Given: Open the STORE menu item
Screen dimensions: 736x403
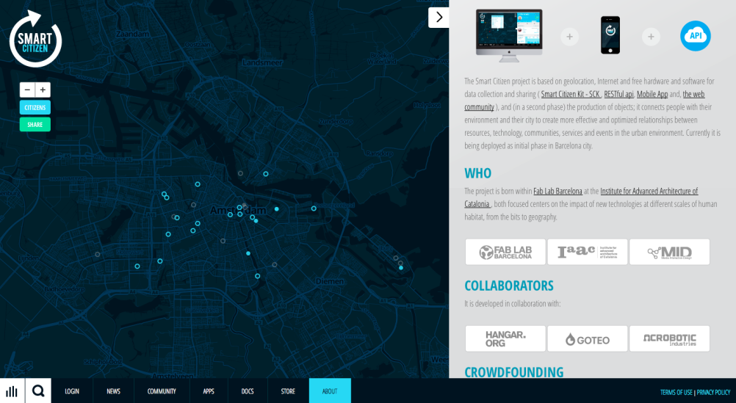Looking at the screenshot, I should click(288, 391).
